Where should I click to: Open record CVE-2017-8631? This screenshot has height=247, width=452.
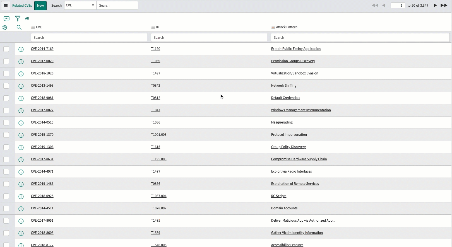pos(42,159)
